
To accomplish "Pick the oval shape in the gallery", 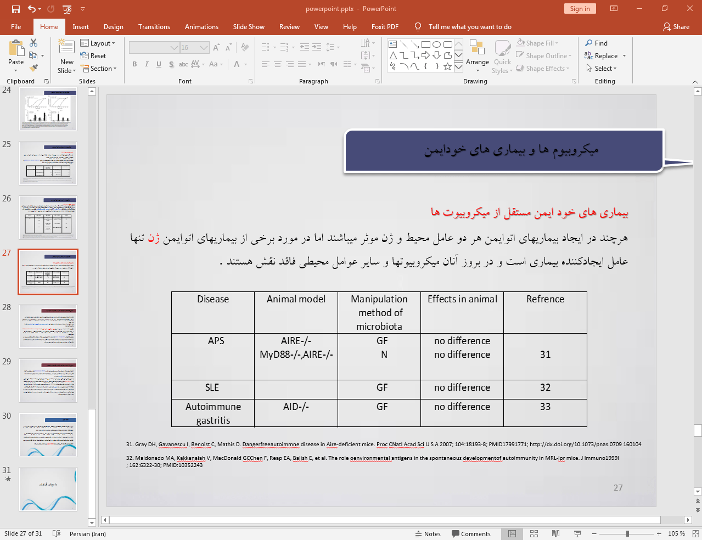I will (436, 44).
